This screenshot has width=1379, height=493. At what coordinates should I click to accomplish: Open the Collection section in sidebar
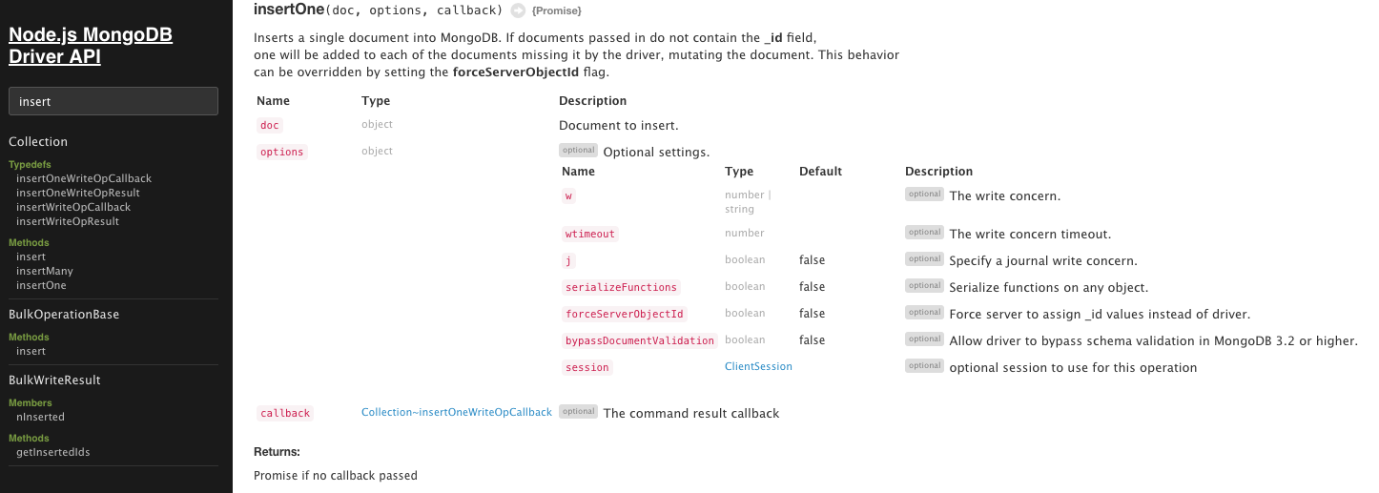[38, 142]
